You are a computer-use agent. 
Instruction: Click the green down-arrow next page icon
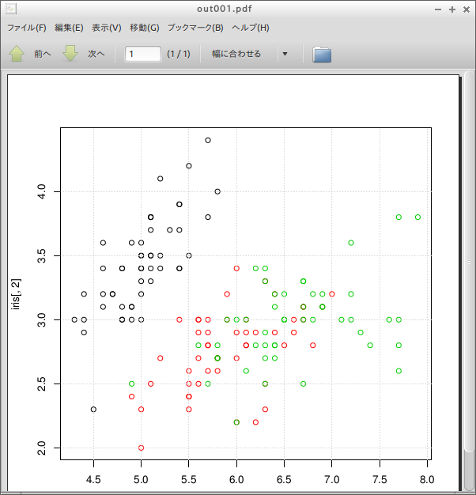click(x=70, y=54)
